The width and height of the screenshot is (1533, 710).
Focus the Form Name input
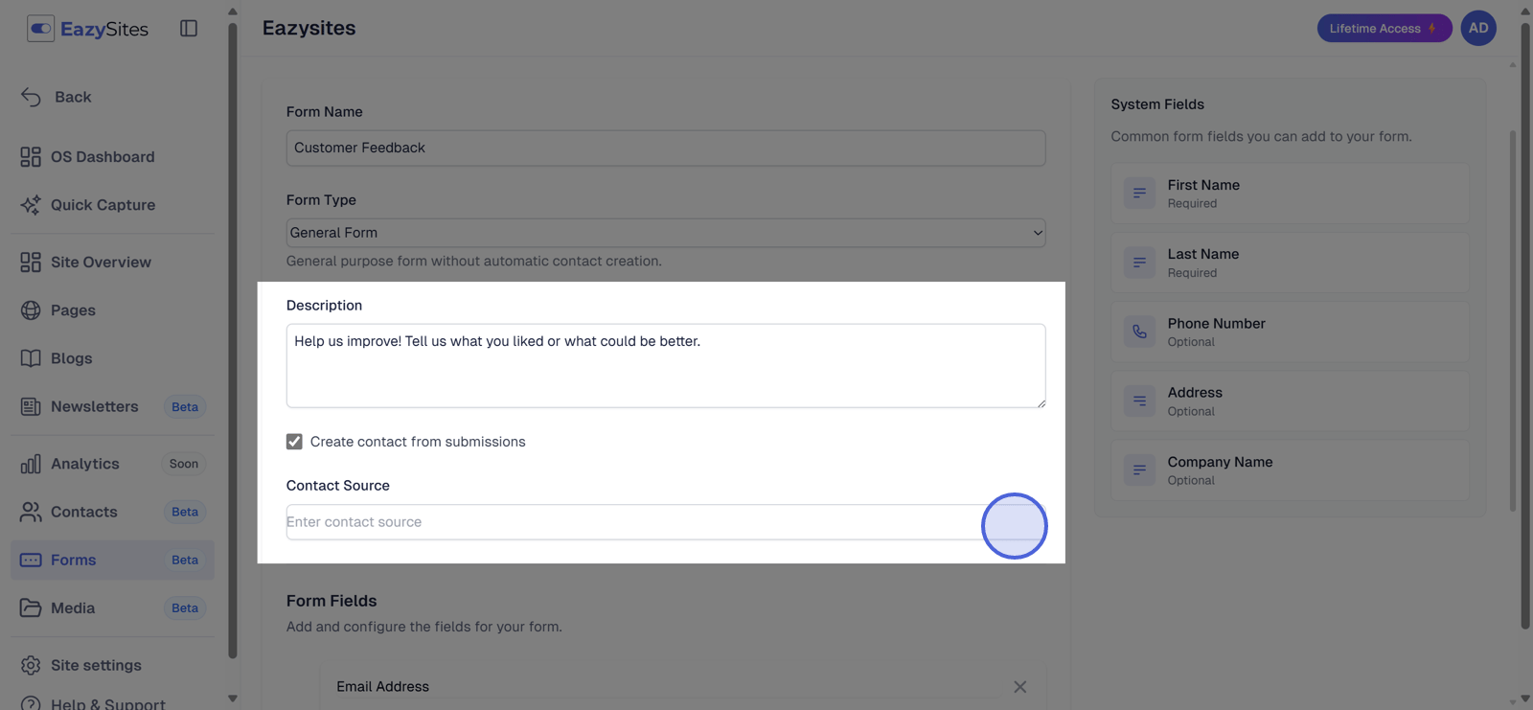[666, 148]
